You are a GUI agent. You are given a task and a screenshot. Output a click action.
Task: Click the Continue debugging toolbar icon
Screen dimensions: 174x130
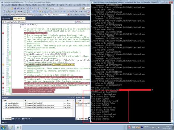coord(56,12)
